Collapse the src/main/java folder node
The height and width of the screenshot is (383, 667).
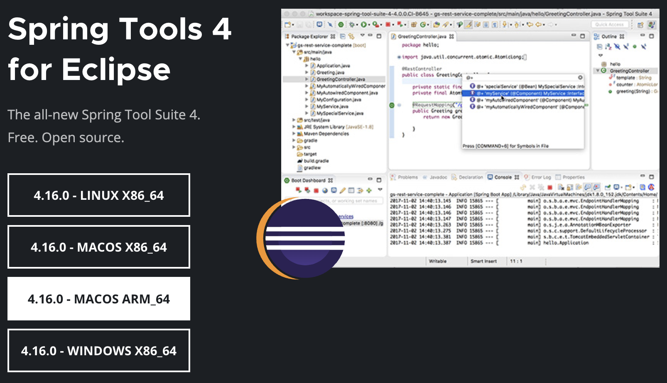point(294,52)
